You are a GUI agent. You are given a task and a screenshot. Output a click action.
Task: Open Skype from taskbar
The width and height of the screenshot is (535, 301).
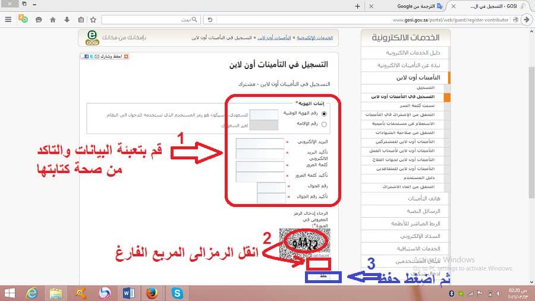click(177, 293)
